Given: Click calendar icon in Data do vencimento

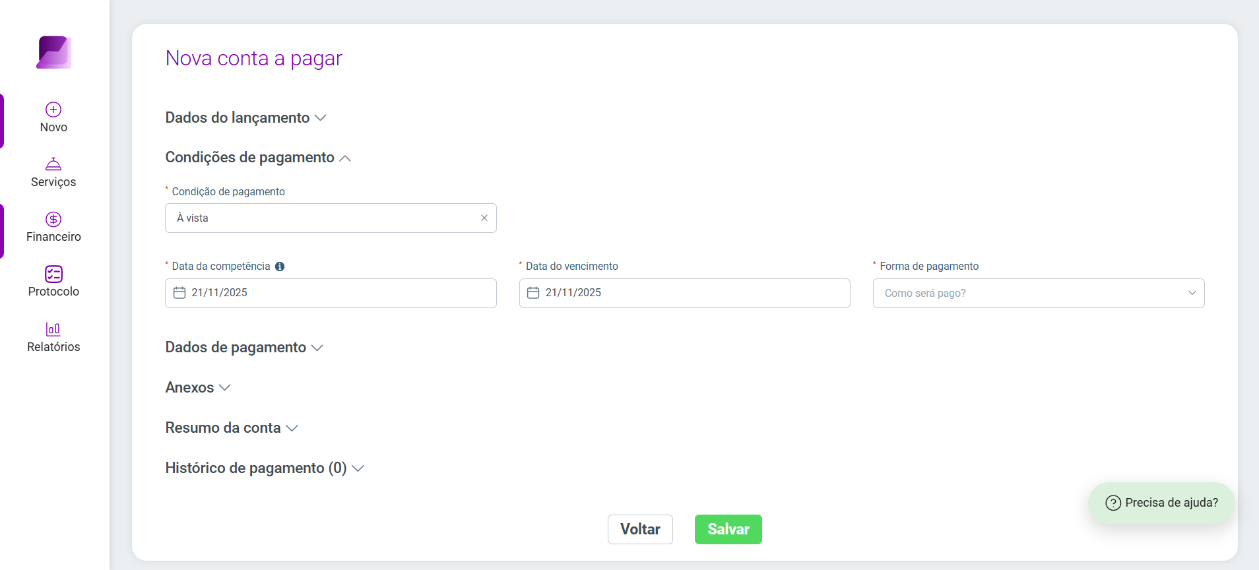Looking at the screenshot, I should 533,292.
